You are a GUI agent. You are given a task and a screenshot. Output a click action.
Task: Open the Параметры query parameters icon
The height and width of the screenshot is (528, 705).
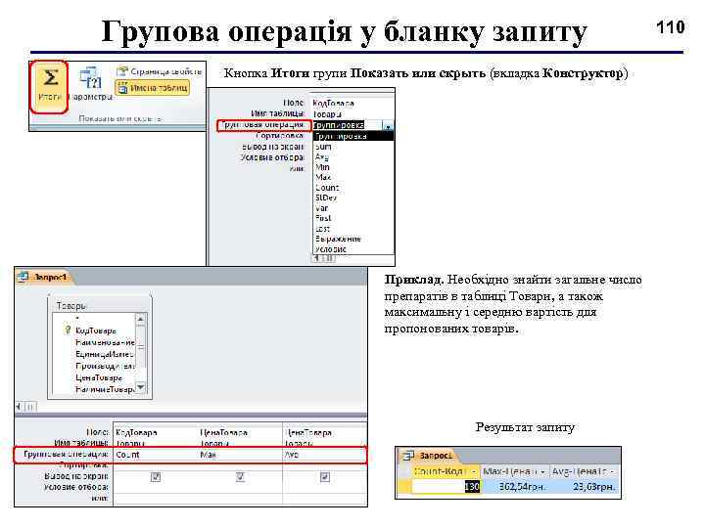coord(91,83)
